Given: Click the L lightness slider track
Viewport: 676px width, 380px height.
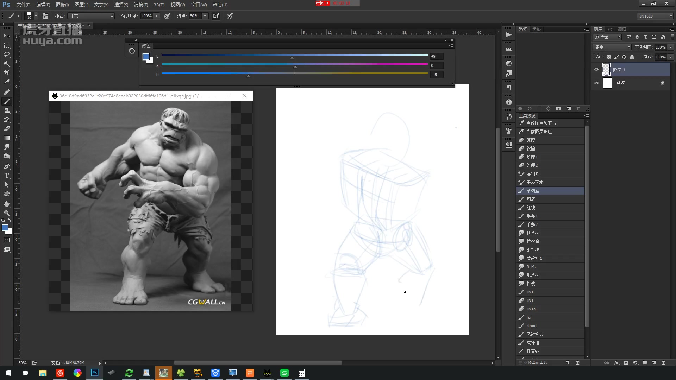Looking at the screenshot, I should pyautogui.click(x=295, y=55).
